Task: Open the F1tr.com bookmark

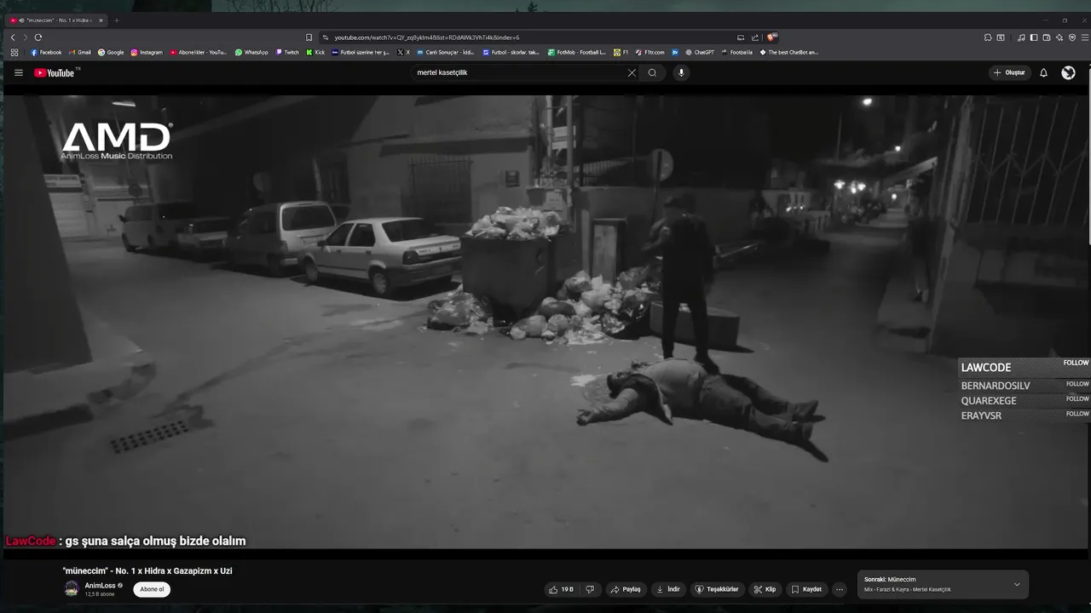Action: (x=649, y=52)
